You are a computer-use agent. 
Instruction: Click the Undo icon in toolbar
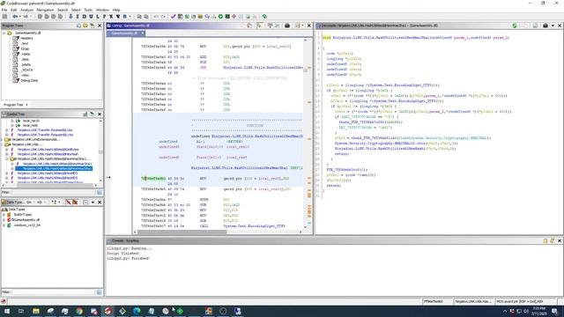click(x=156, y=17)
